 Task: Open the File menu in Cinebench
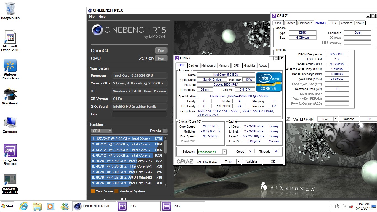(92, 17)
